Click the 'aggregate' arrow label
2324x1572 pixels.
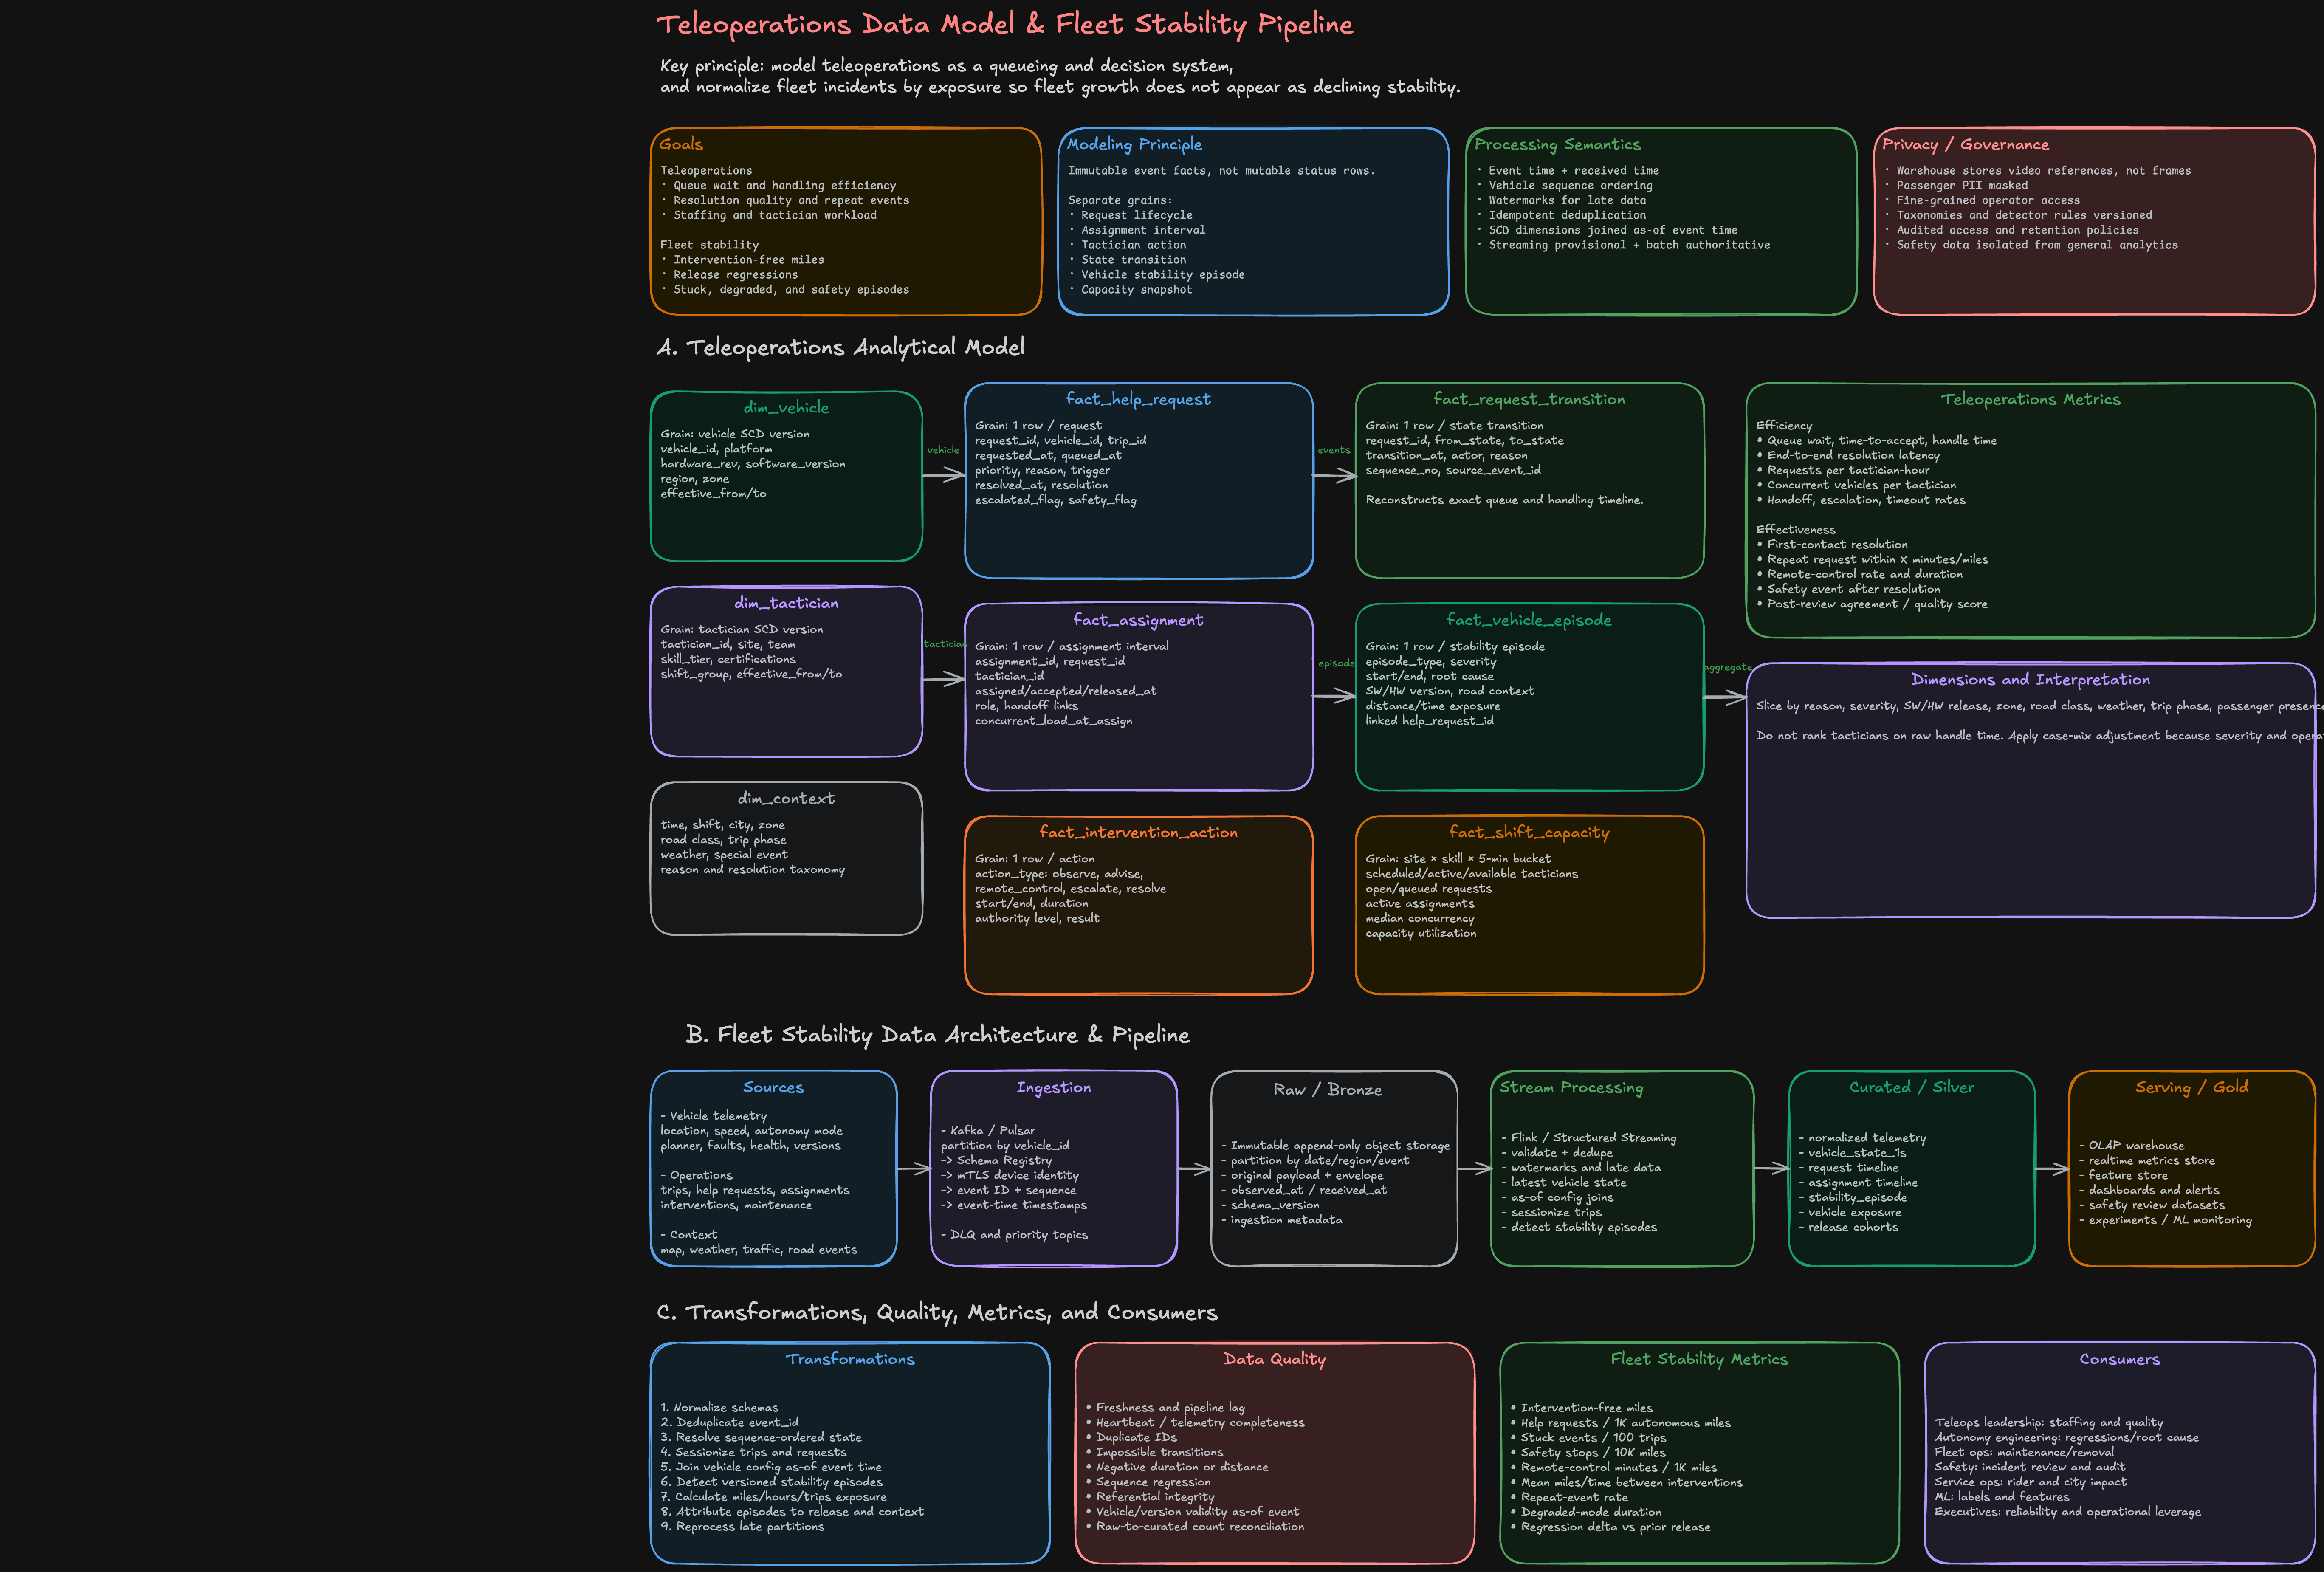[x=1728, y=667]
